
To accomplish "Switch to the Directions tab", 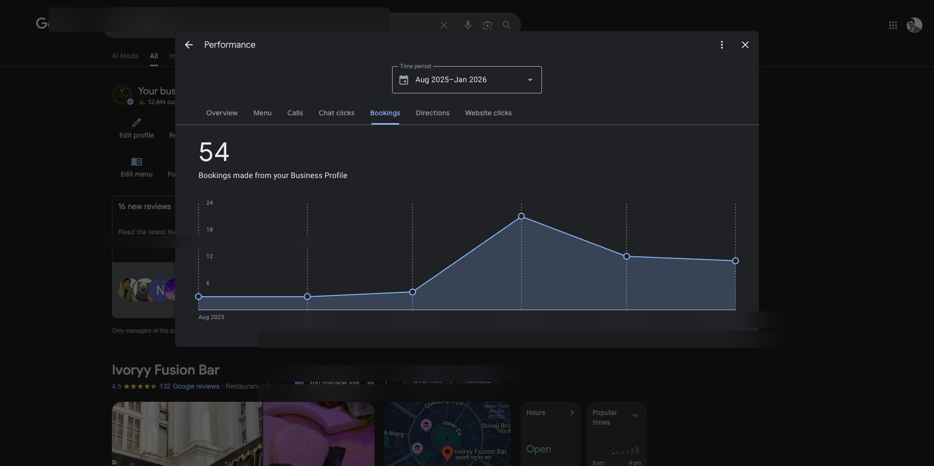I will pos(432,113).
